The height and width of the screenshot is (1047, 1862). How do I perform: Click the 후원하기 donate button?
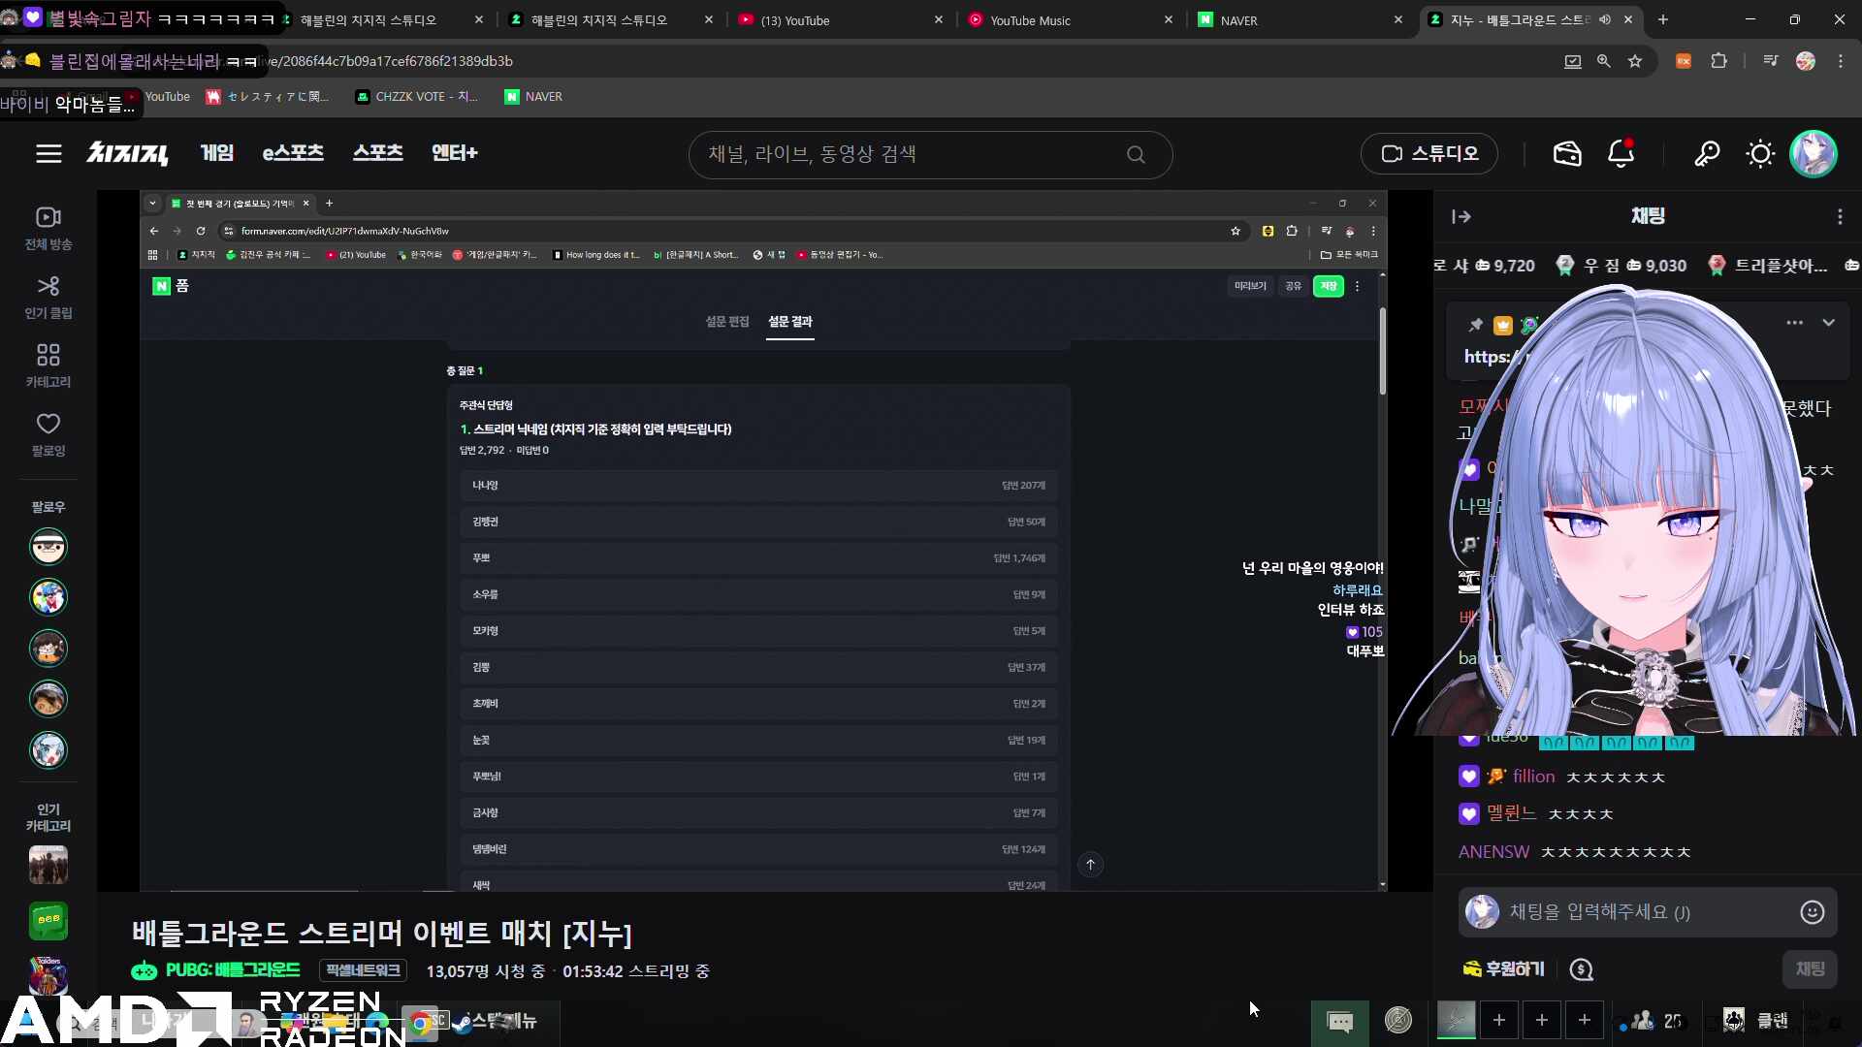coord(1501,968)
